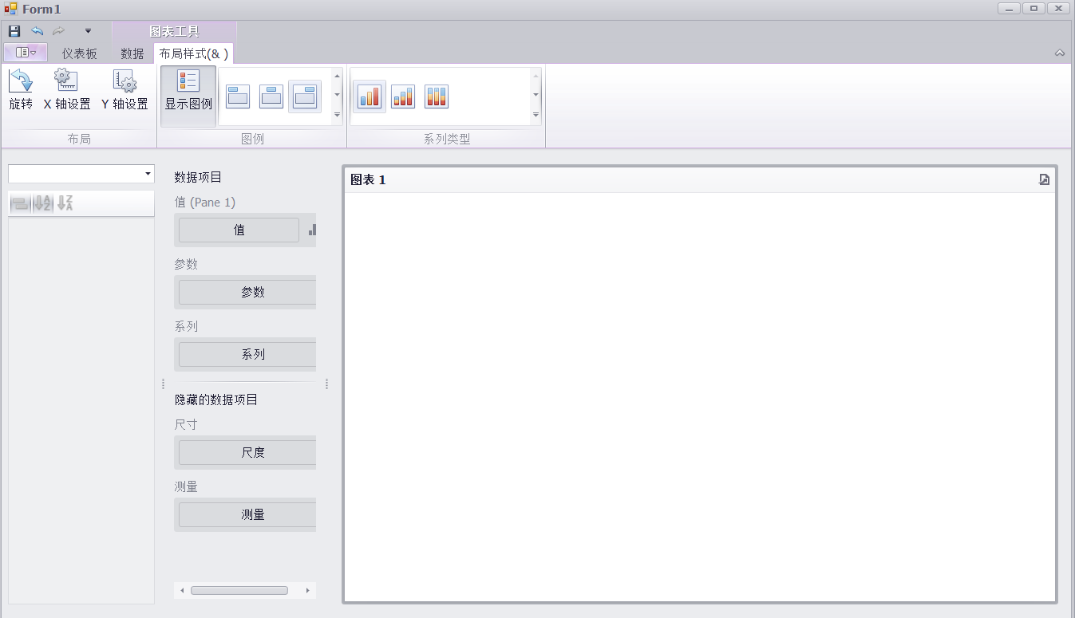Open the data source combo box dropdown
The height and width of the screenshot is (618, 1075).
coord(148,174)
